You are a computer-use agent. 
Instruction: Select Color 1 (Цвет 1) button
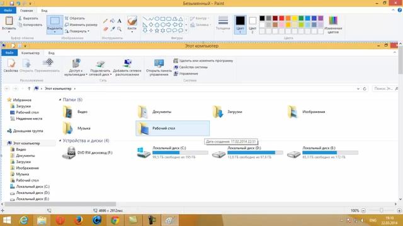pyautogui.click(x=240, y=24)
